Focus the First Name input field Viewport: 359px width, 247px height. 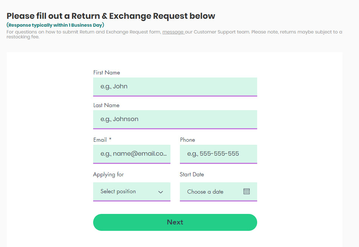click(x=175, y=86)
